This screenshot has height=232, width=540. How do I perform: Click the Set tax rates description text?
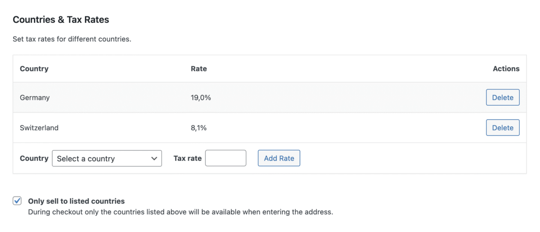tap(72, 39)
